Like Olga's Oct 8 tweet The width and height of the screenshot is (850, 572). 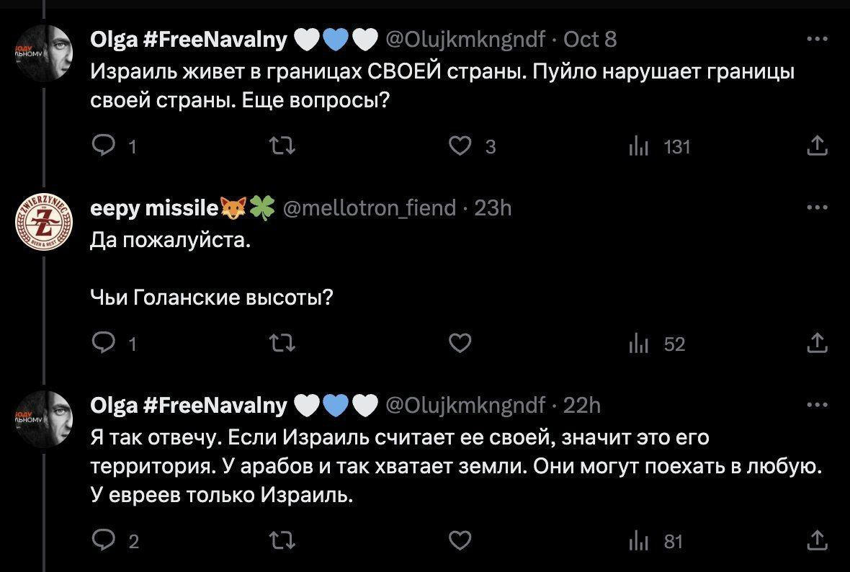460,147
